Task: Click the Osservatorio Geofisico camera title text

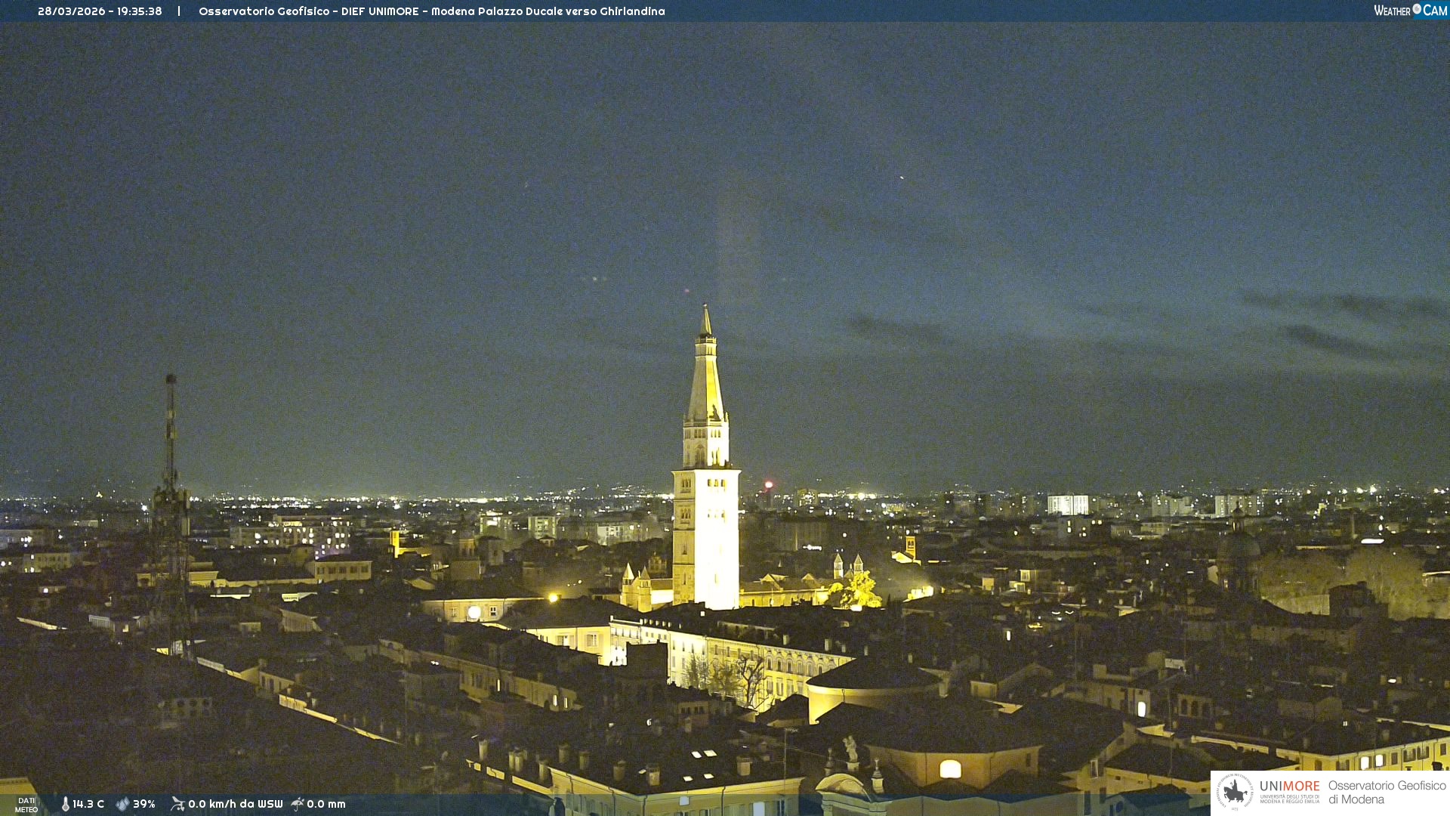Action: point(431,11)
